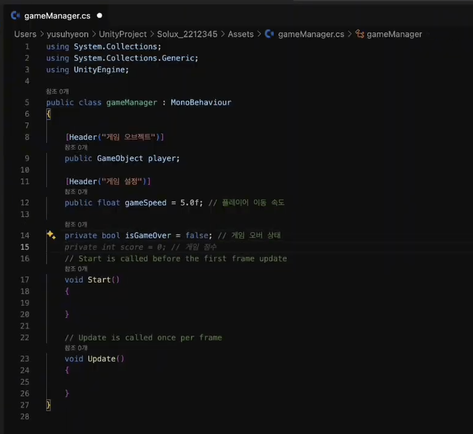Click ghost suggestion 'private int score' line

141,247
